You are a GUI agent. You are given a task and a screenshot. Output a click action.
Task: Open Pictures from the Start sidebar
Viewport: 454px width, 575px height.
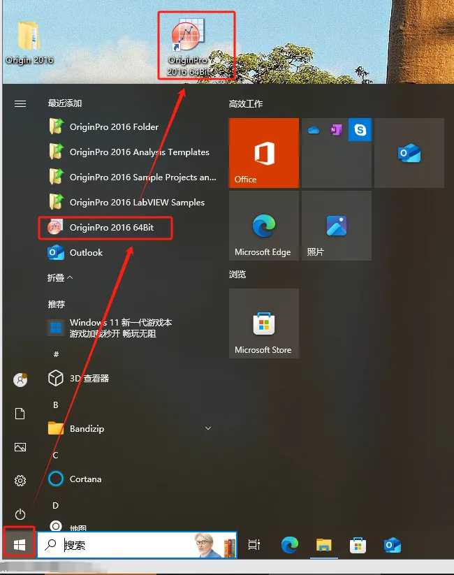tap(20, 447)
